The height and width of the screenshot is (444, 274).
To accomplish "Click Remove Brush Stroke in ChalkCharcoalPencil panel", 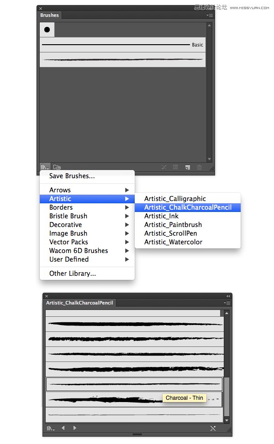I will 212,428.
